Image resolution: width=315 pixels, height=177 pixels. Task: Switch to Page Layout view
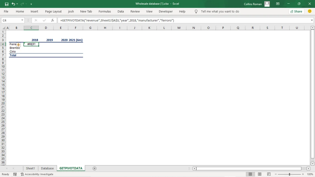tap(260, 174)
